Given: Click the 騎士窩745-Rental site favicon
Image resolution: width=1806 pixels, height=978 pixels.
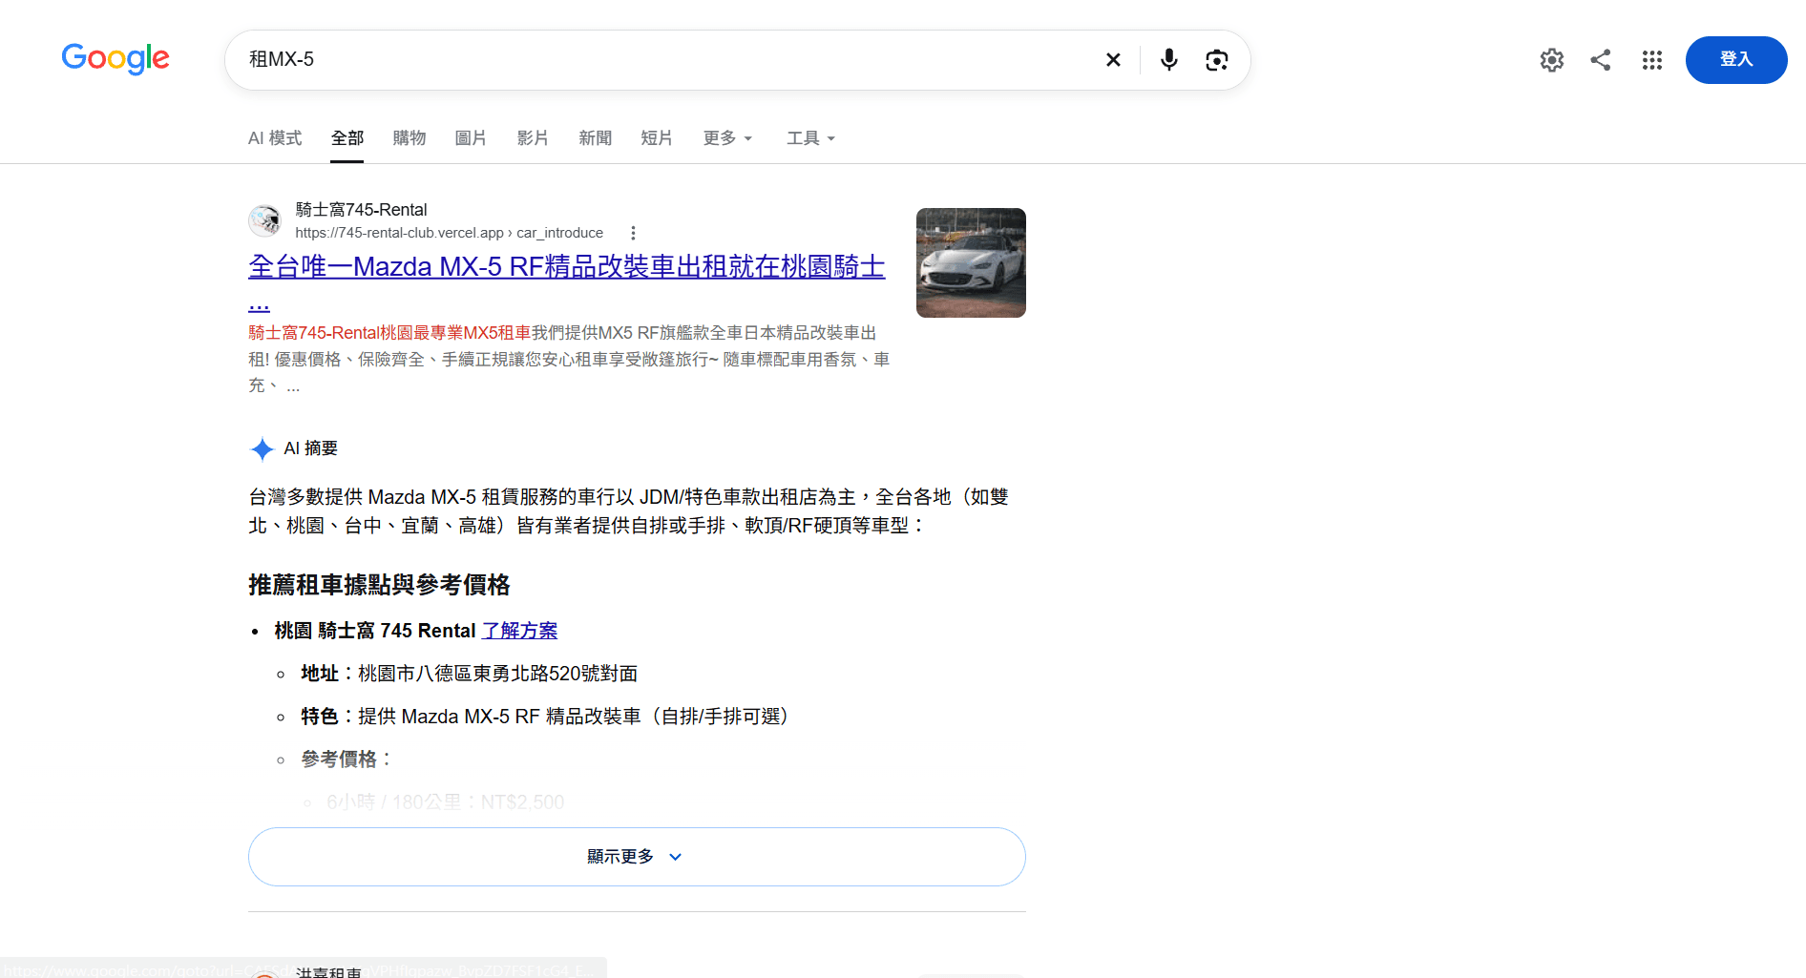Looking at the screenshot, I should [264, 220].
